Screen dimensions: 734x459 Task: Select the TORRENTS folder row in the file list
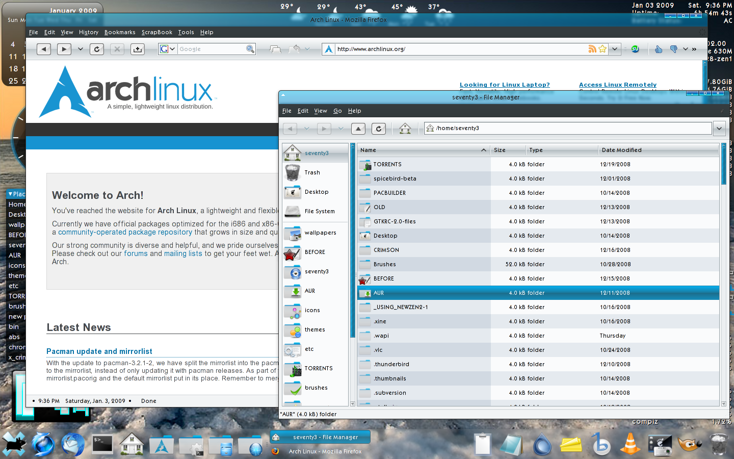pyautogui.click(x=538, y=164)
